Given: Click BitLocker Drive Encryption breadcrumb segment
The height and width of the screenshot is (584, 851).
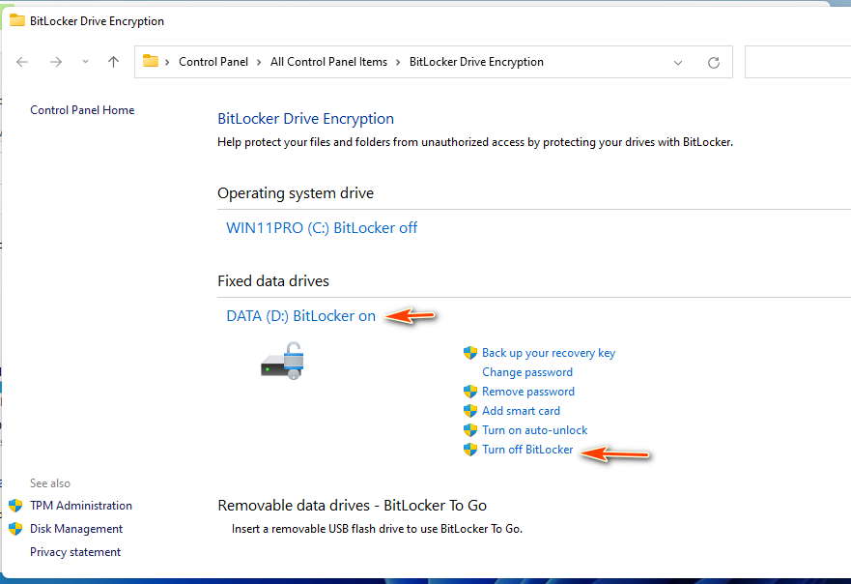Looking at the screenshot, I should tap(476, 62).
